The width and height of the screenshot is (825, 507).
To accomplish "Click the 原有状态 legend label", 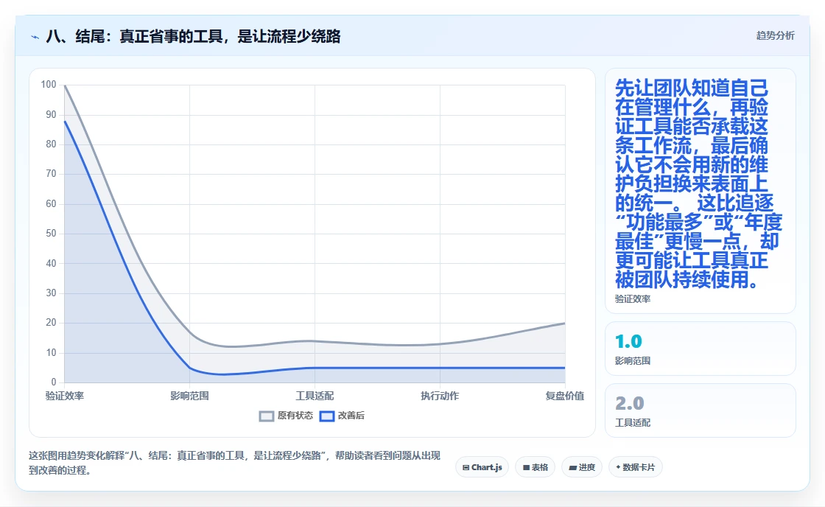I will 295,416.
